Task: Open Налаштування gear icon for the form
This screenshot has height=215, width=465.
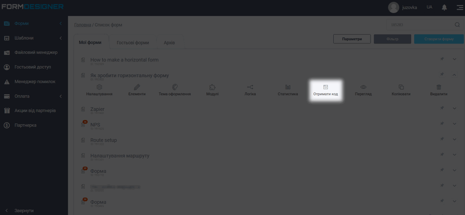Action: 99,87
